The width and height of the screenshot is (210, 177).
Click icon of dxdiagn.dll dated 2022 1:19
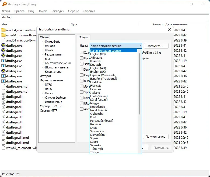[3, 112]
